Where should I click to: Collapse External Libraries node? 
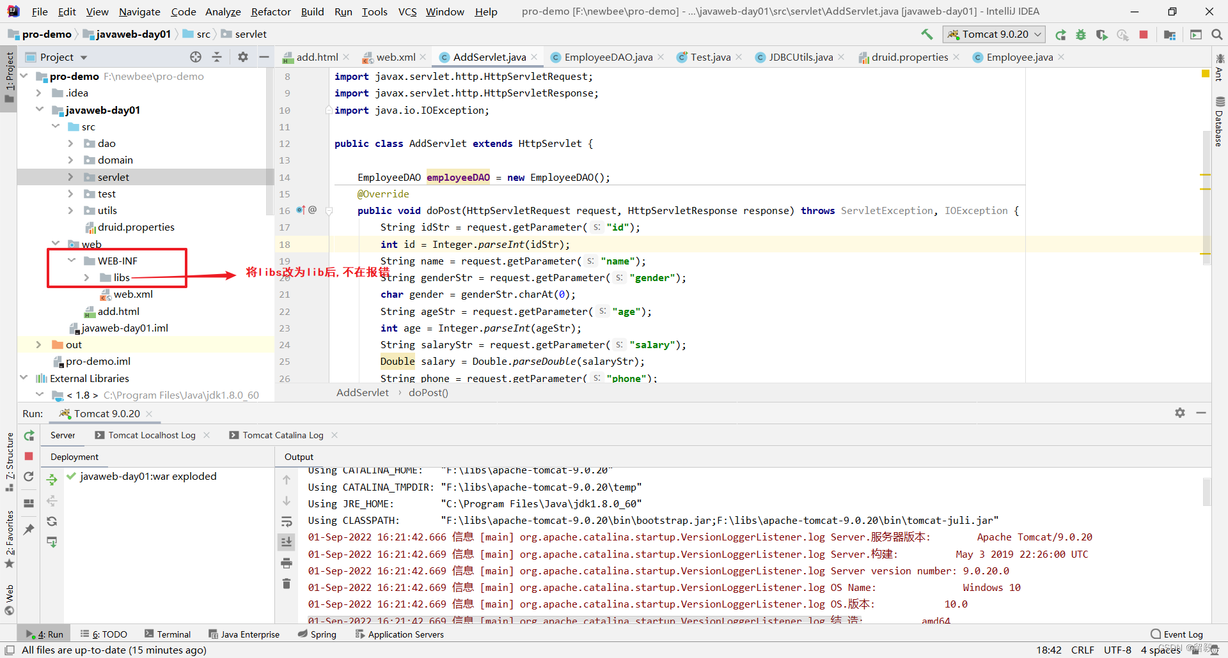24,378
